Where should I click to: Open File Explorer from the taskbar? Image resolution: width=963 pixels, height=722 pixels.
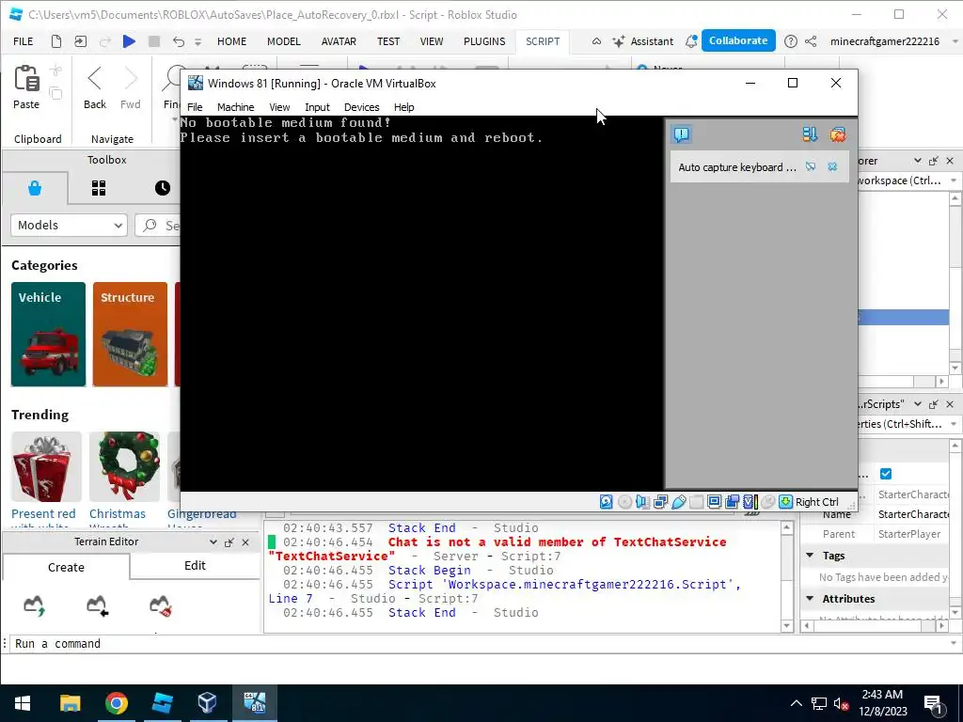pos(70,703)
